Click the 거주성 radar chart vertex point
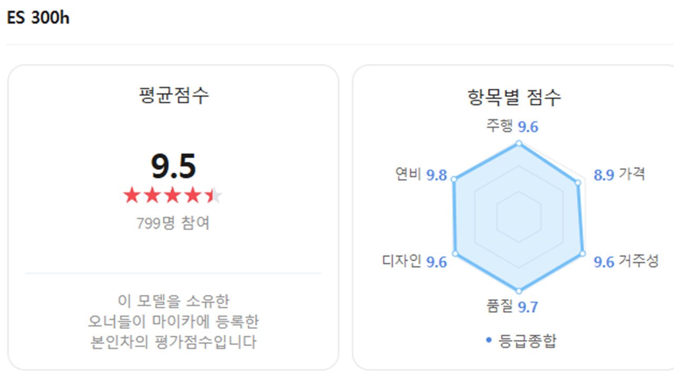The image size is (674, 379). pyautogui.click(x=582, y=254)
